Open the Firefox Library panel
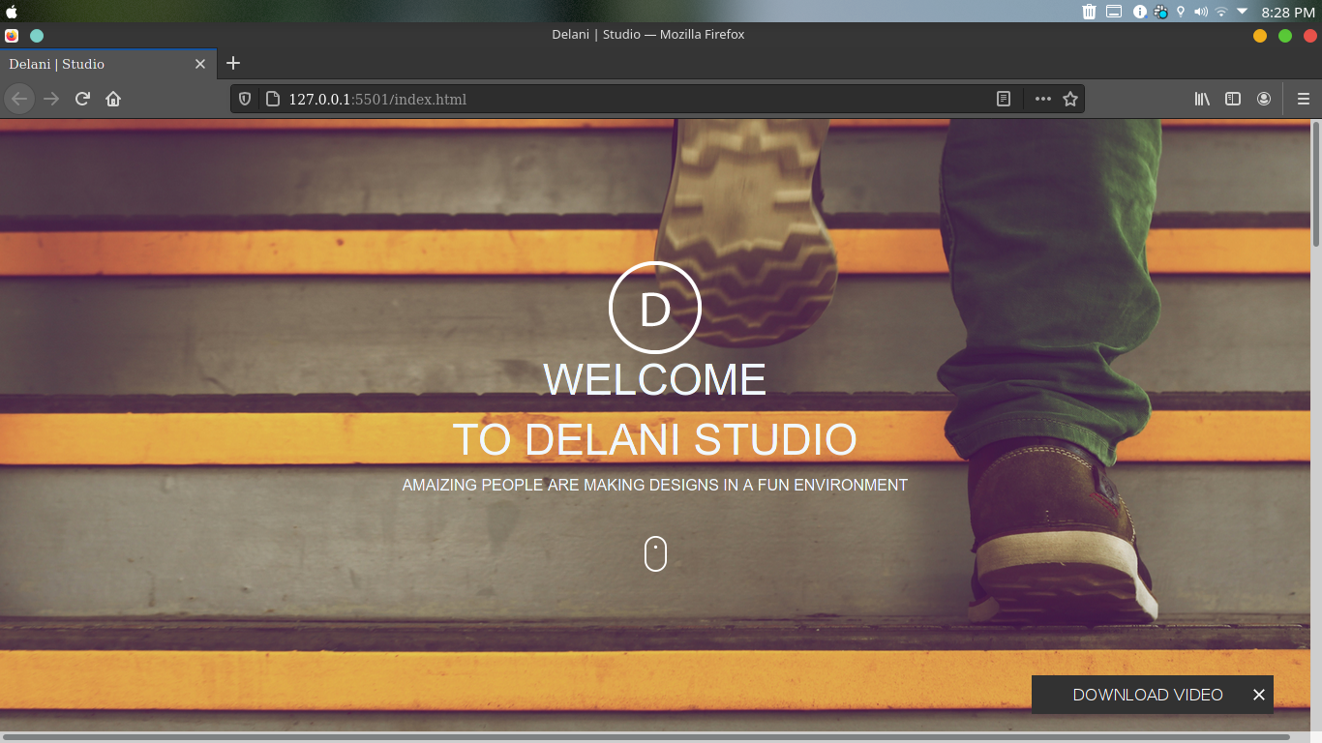 [x=1201, y=98]
